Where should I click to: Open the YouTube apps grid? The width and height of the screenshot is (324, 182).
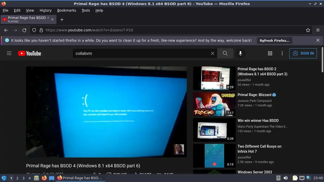click(x=270, y=53)
